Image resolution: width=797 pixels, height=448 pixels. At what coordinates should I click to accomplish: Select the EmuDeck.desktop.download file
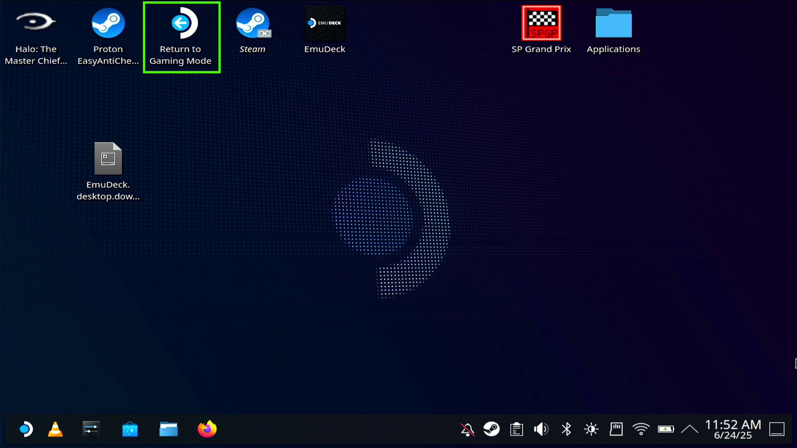[108, 172]
